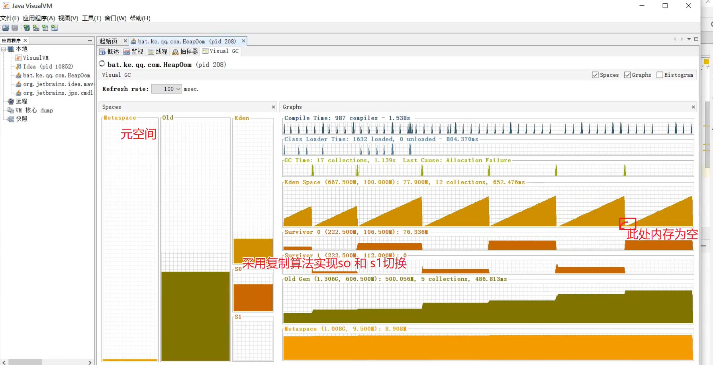Open the 帮助(H) menu

click(140, 18)
